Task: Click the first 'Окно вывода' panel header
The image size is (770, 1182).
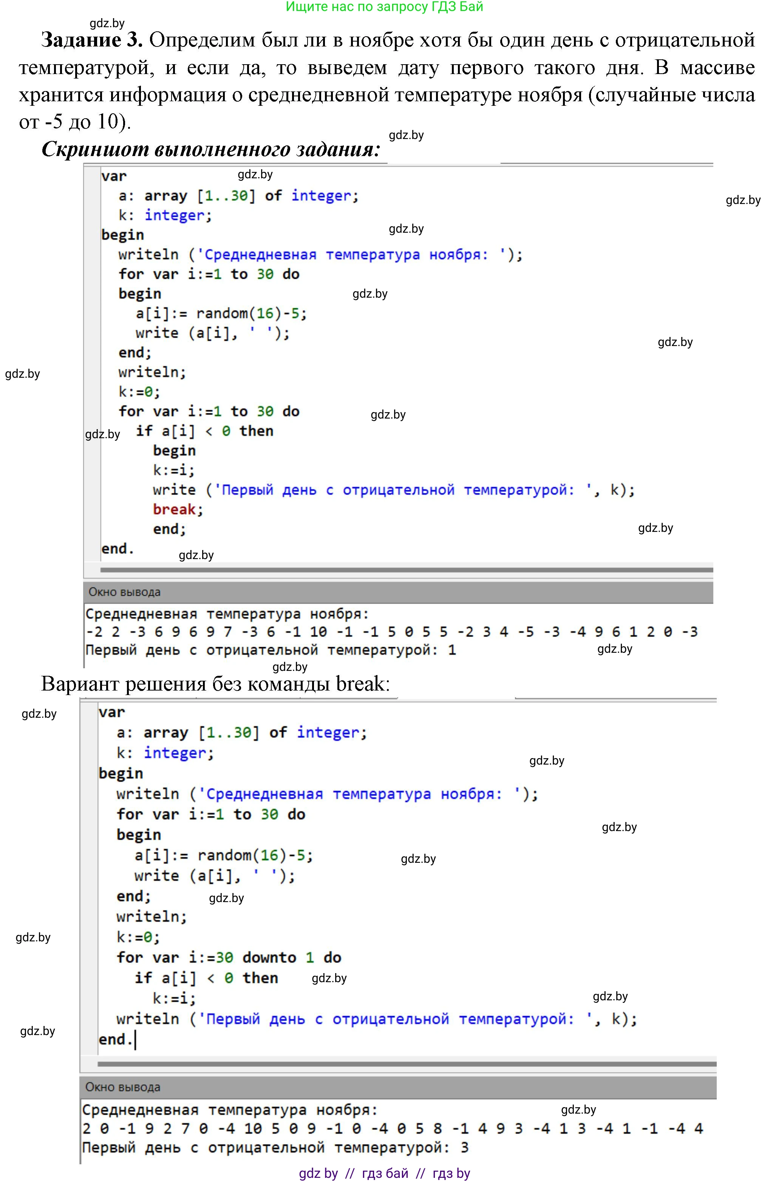Action: click(124, 592)
